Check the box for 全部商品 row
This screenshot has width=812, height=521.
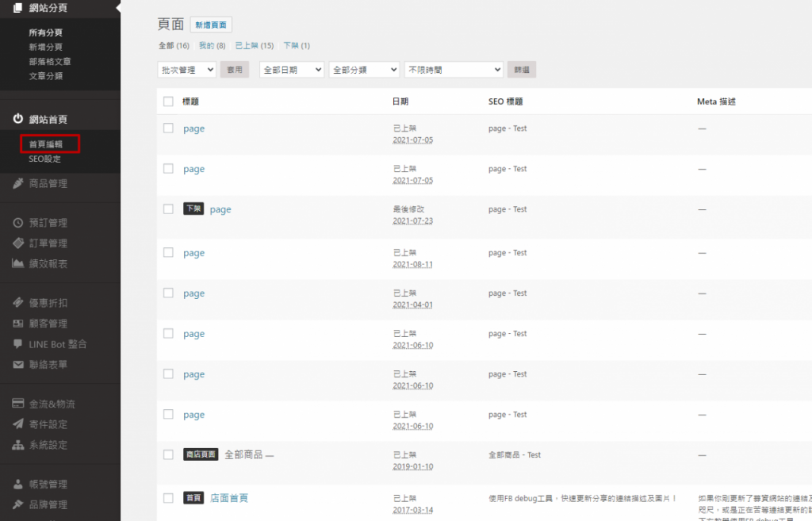click(x=168, y=454)
